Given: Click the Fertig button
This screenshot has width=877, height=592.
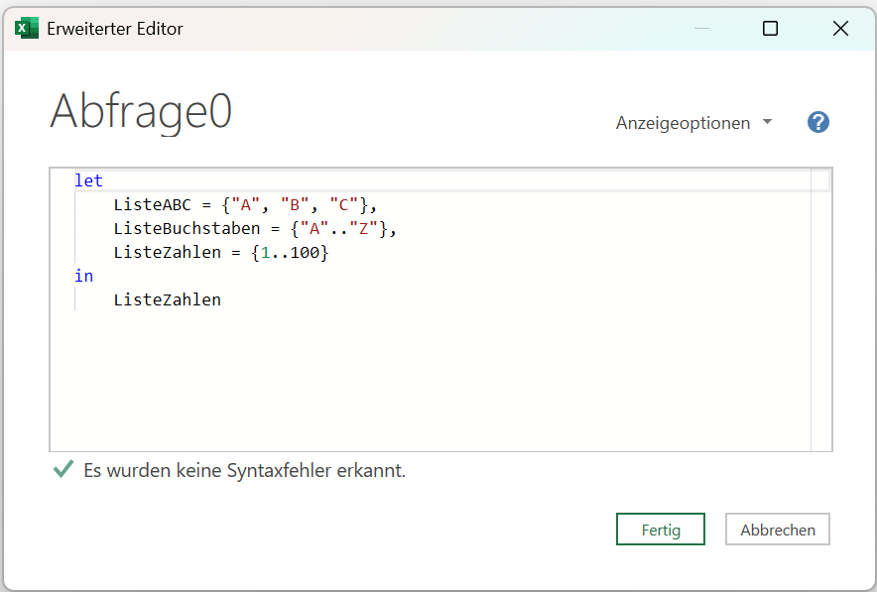Looking at the screenshot, I should click(x=661, y=529).
